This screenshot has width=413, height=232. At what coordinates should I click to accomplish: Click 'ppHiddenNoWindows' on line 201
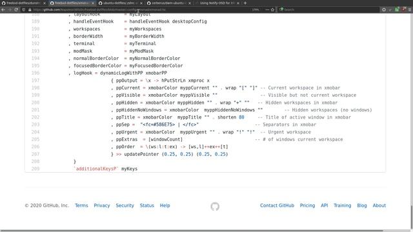[139, 110]
